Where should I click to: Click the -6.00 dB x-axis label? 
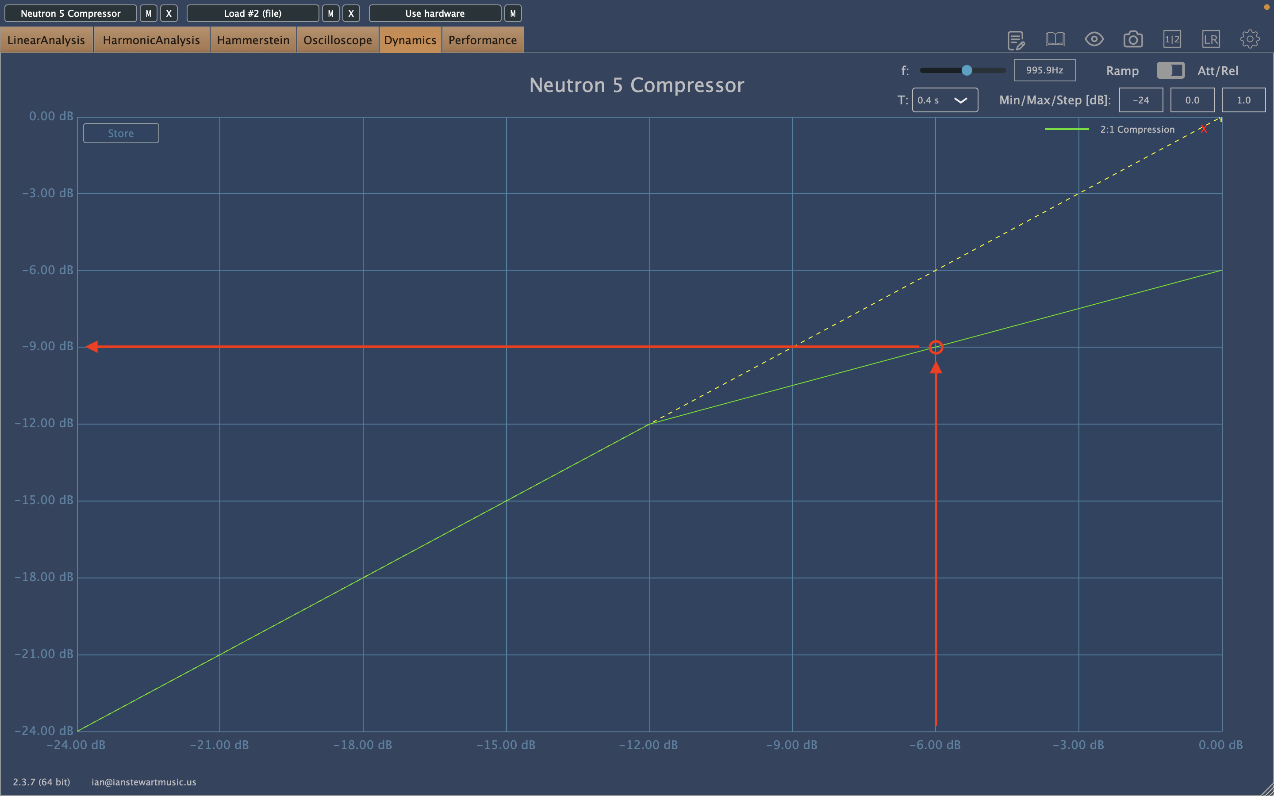[935, 744]
